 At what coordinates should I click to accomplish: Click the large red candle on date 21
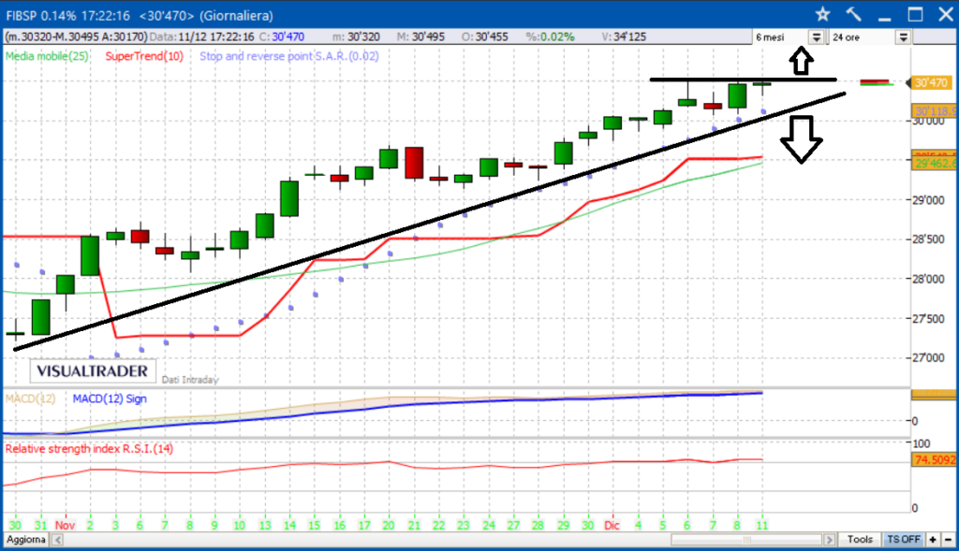[414, 163]
